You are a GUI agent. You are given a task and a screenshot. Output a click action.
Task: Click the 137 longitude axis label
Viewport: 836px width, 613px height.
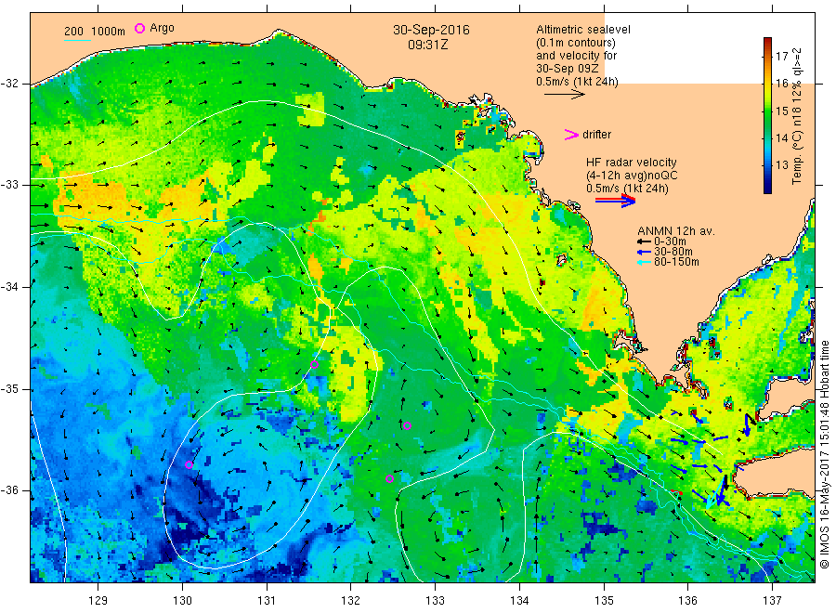click(772, 601)
